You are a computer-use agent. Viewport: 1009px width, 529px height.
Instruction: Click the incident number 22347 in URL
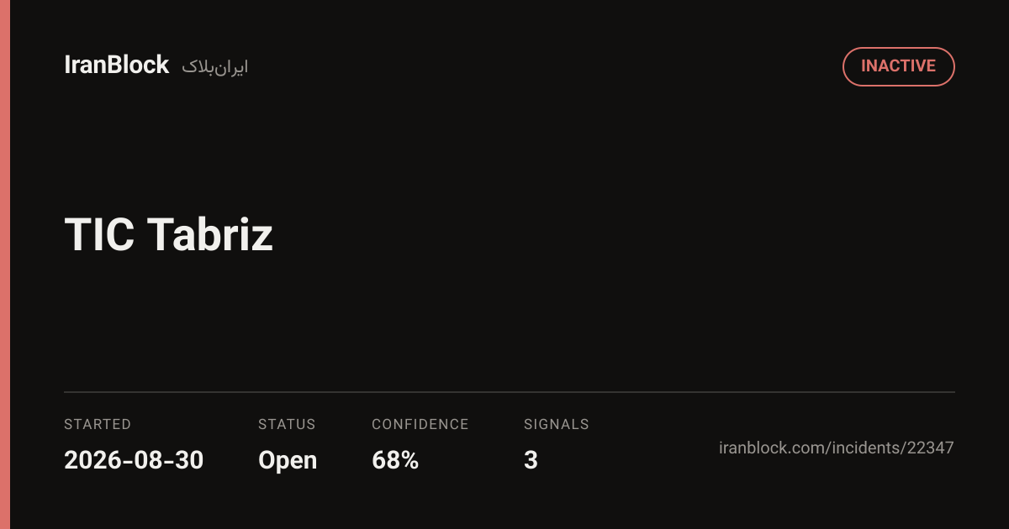(x=930, y=448)
